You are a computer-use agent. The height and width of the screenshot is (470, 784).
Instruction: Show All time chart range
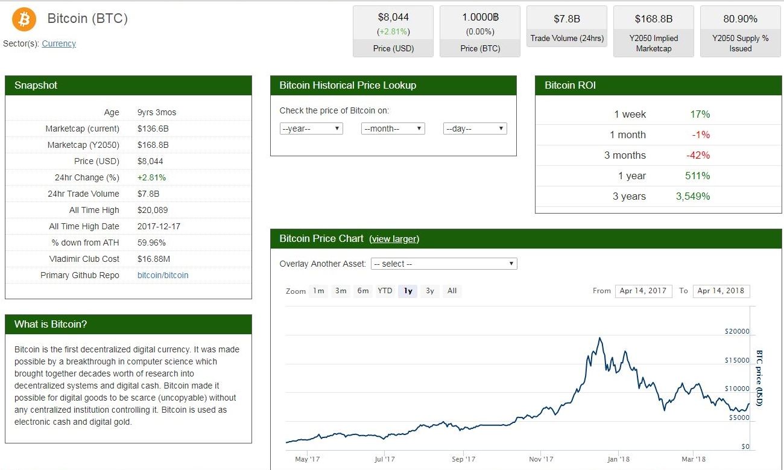pos(452,291)
